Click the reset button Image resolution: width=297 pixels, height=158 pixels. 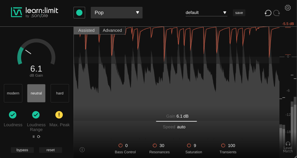pyautogui.click(x=51, y=150)
